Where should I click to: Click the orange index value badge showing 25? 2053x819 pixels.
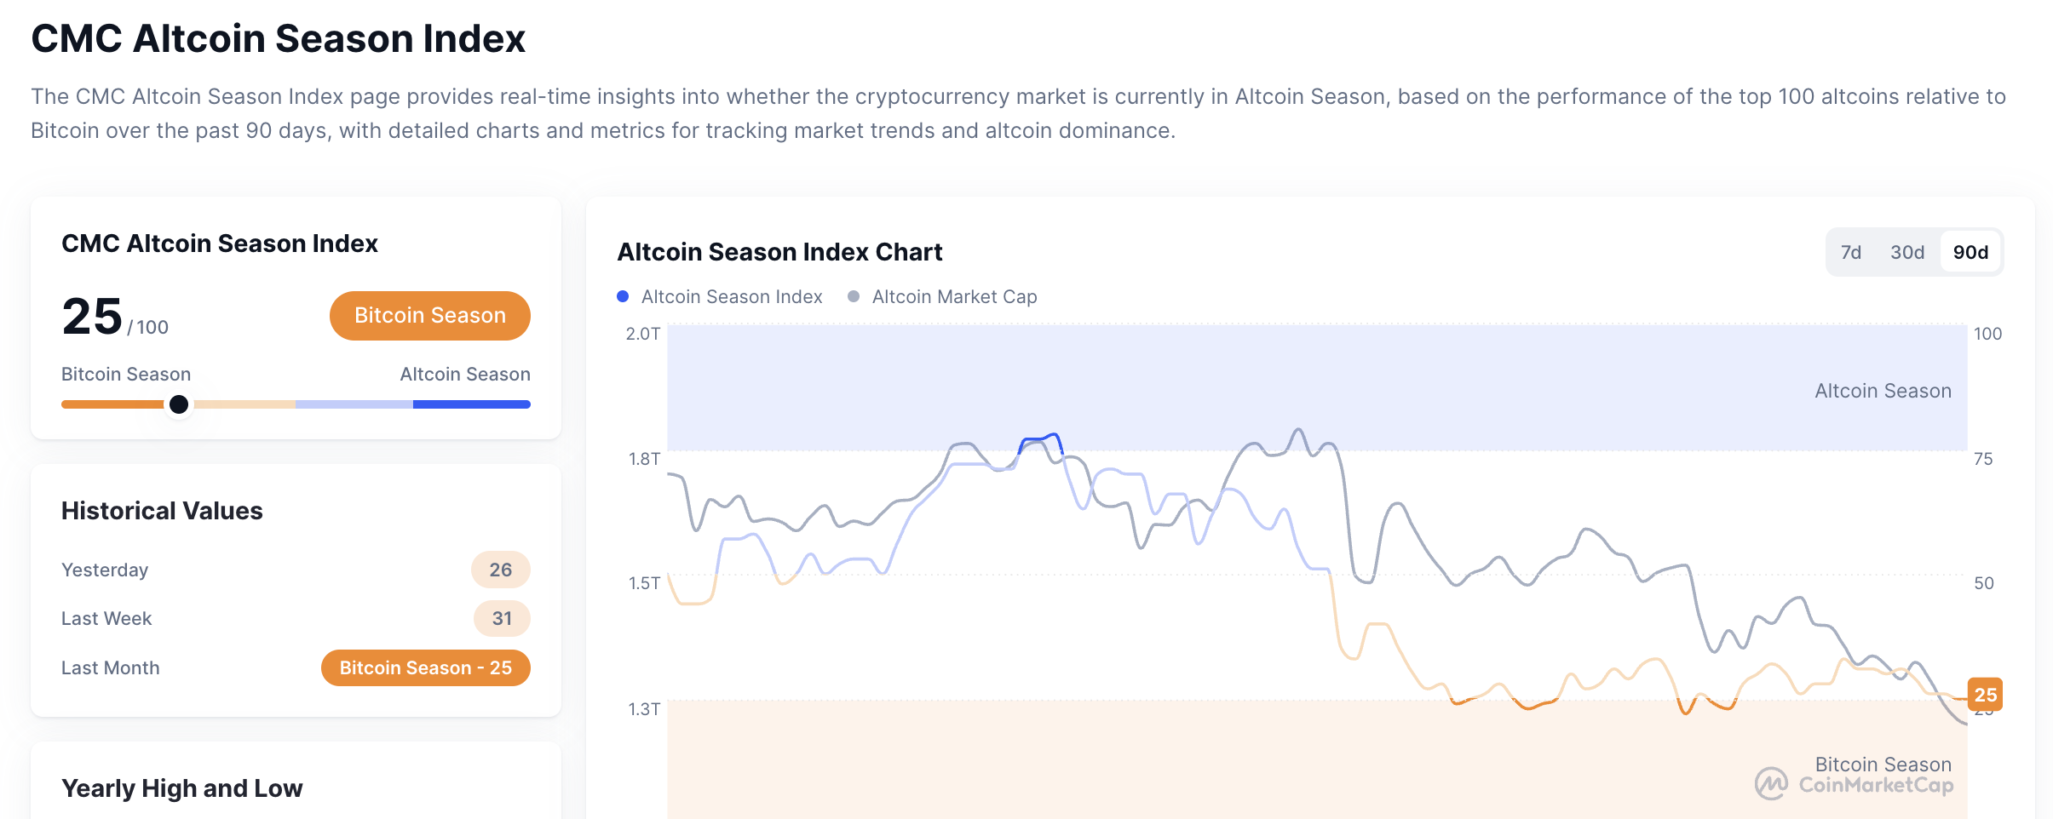pos(1987,695)
